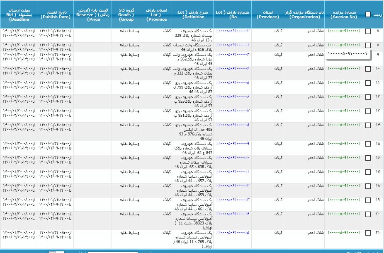Click the Reserve Price column header
The width and height of the screenshot is (384, 253).
(92, 14)
